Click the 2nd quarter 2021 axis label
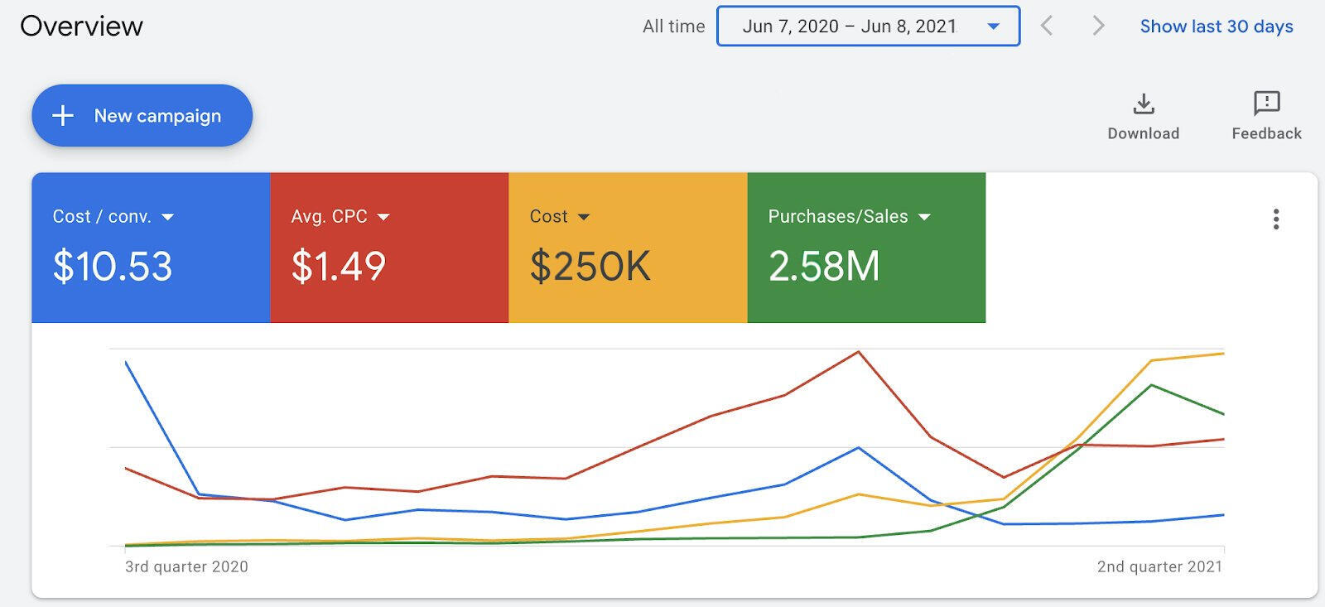1325x607 pixels. click(x=1159, y=566)
